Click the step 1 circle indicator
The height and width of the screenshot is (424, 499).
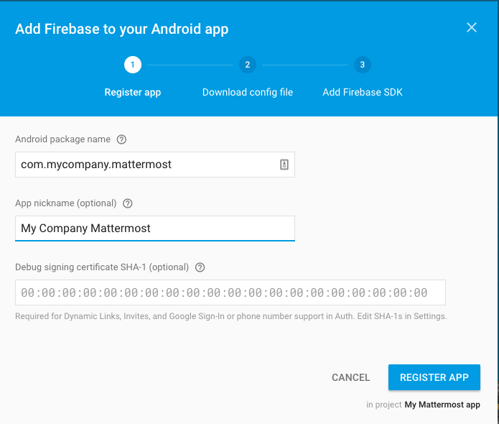click(x=133, y=65)
